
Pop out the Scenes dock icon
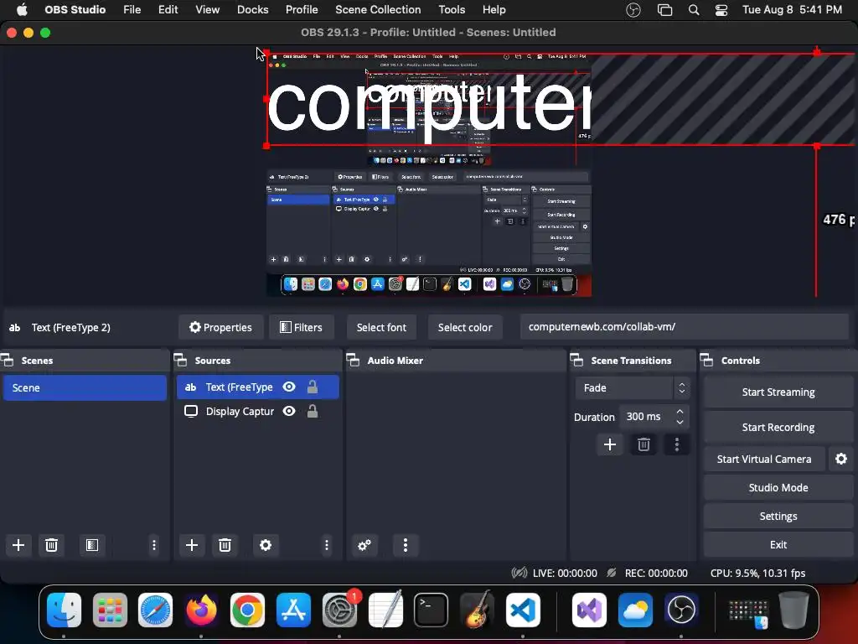[8, 361]
